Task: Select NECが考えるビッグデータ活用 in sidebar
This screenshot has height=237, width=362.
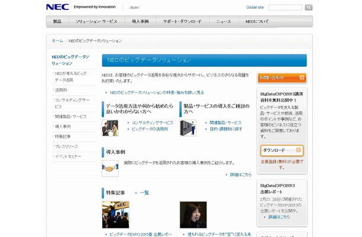Action: click(71, 77)
